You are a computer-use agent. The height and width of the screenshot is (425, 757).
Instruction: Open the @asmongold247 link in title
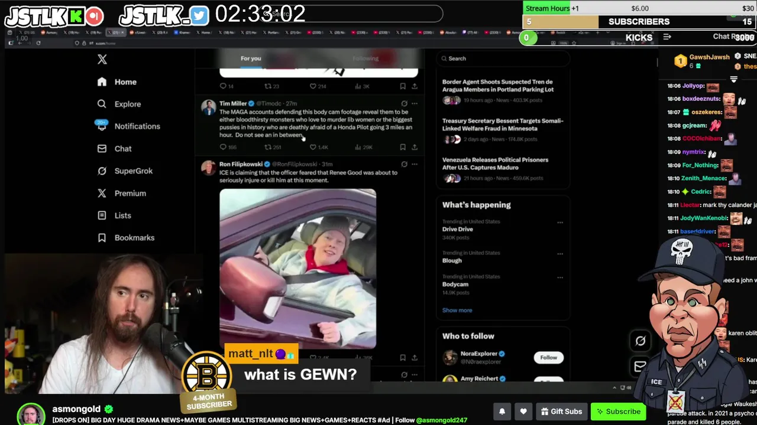click(x=441, y=420)
